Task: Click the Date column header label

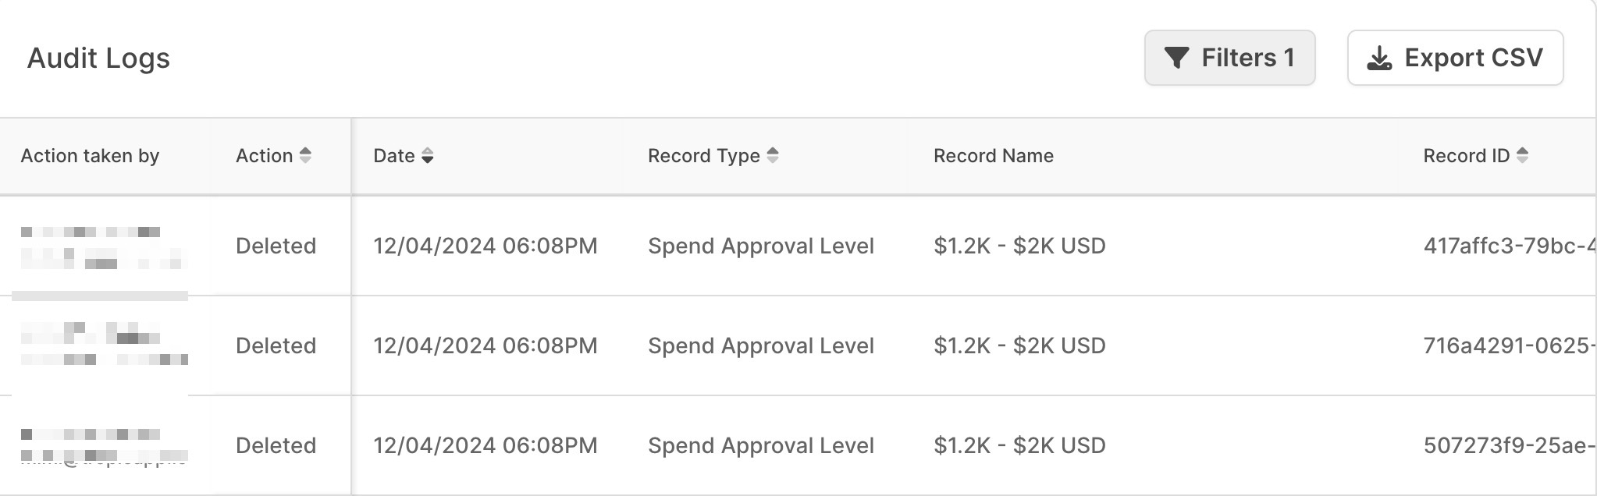Action: tap(394, 155)
